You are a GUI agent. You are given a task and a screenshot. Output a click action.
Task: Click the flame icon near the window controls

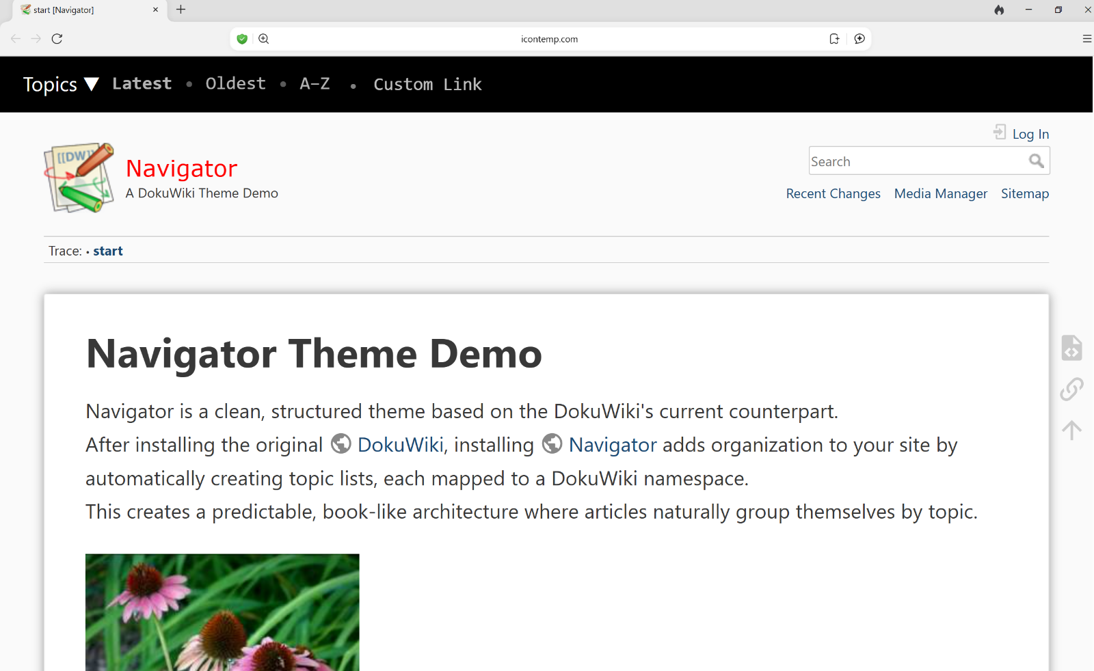[x=999, y=10]
